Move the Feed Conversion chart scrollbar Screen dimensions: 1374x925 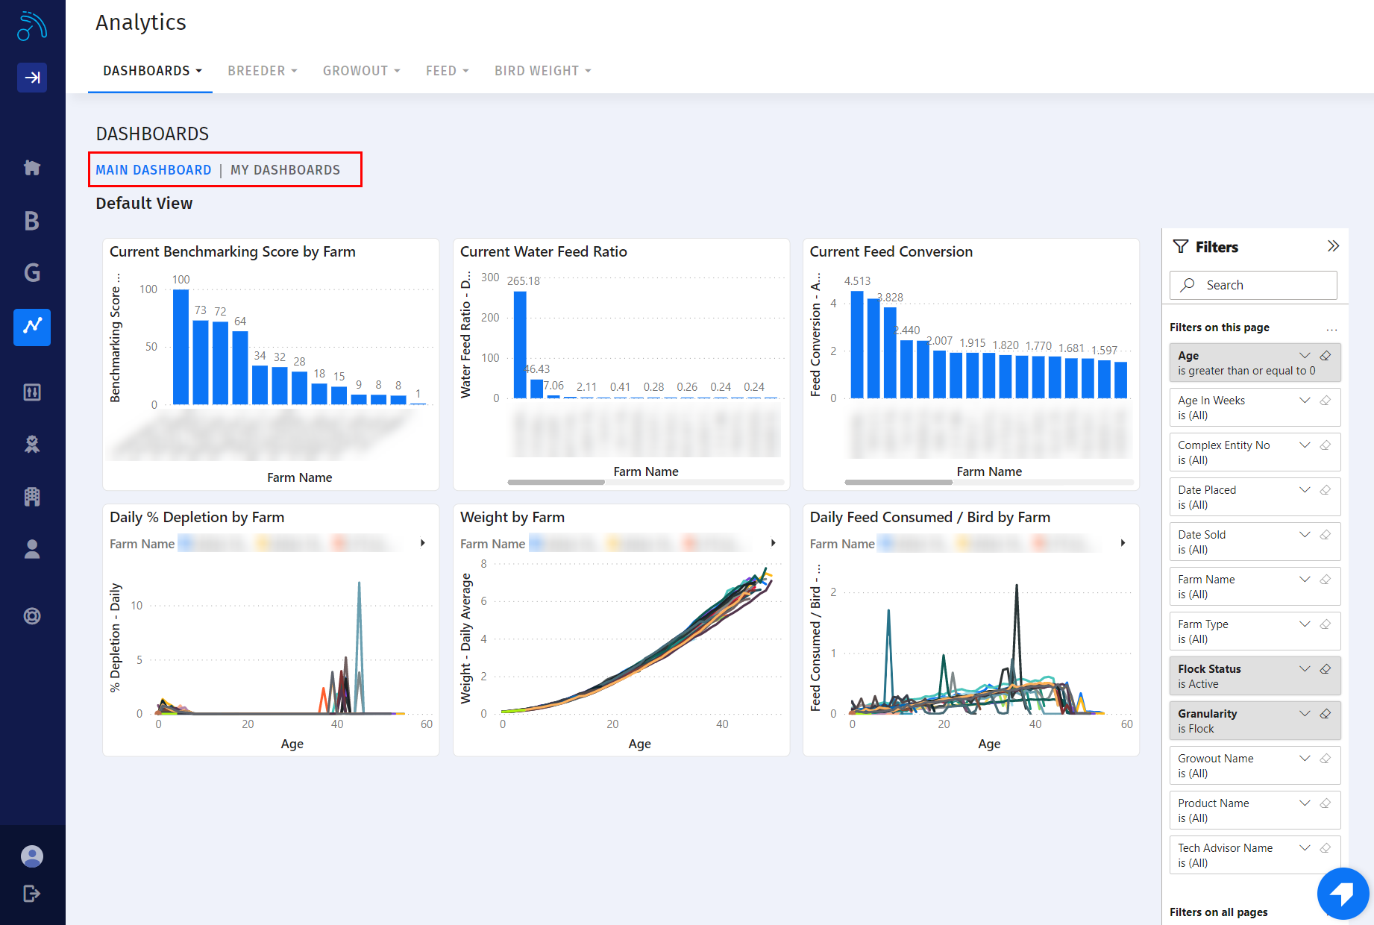pyautogui.click(x=899, y=483)
